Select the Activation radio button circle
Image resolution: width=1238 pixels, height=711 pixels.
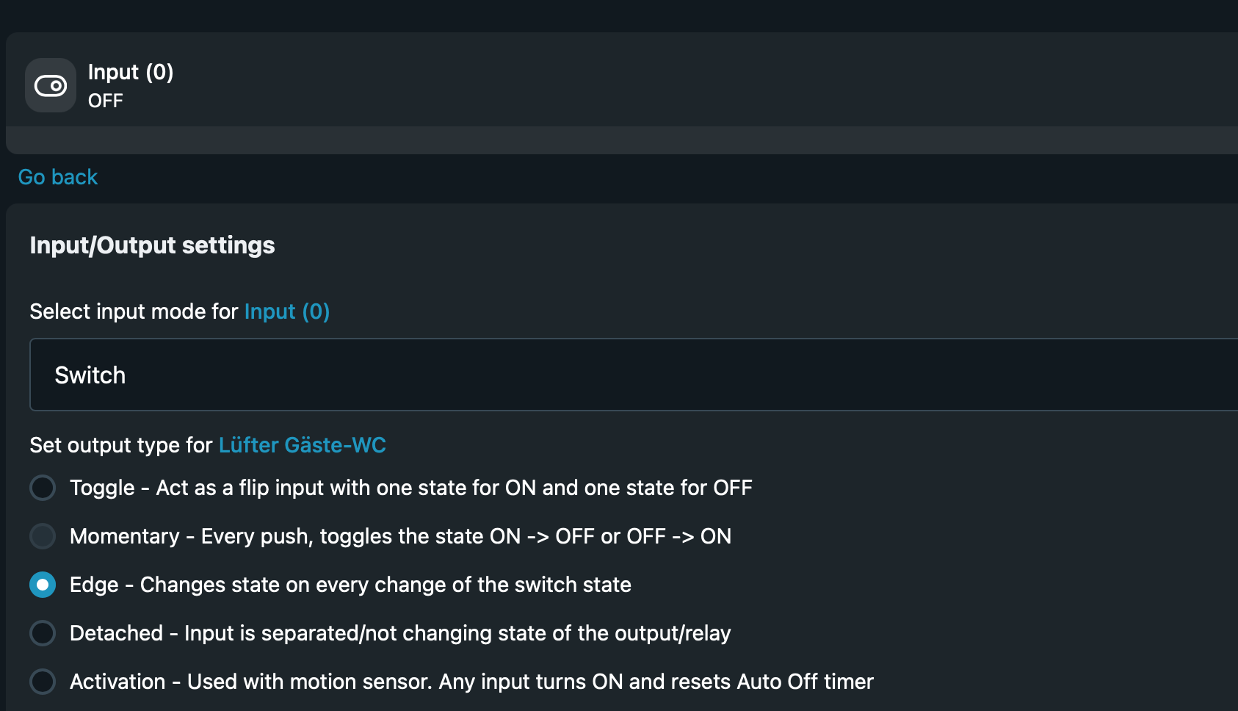point(43,682)
